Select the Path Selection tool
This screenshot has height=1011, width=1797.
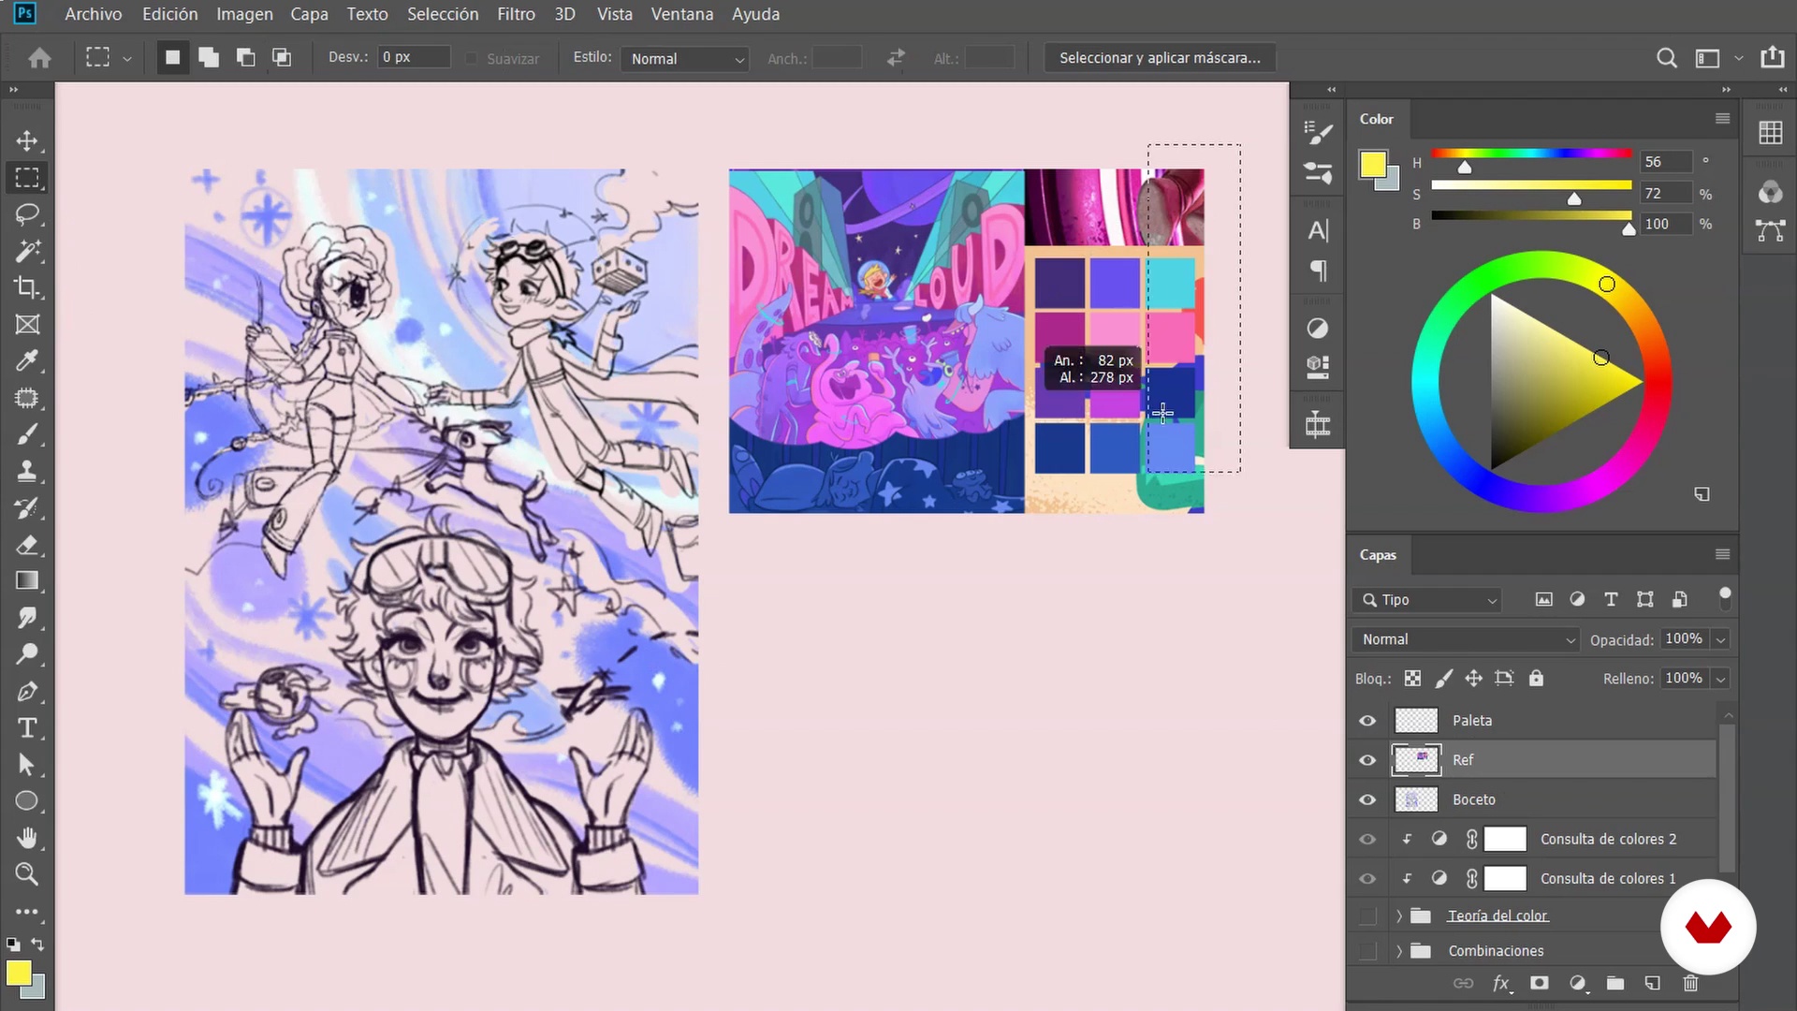pos(27,765)
